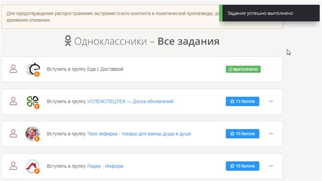Open Твоя зефирка group avatar
The width and height of the screenshot is (322, 181).
[33, 134]
